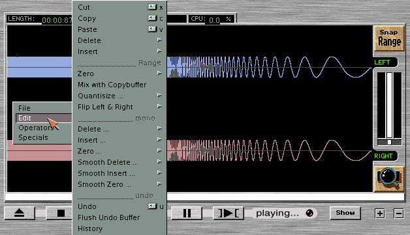
Task: Open the magnifying glass zoom tool
Action: (x=389, y=178)
